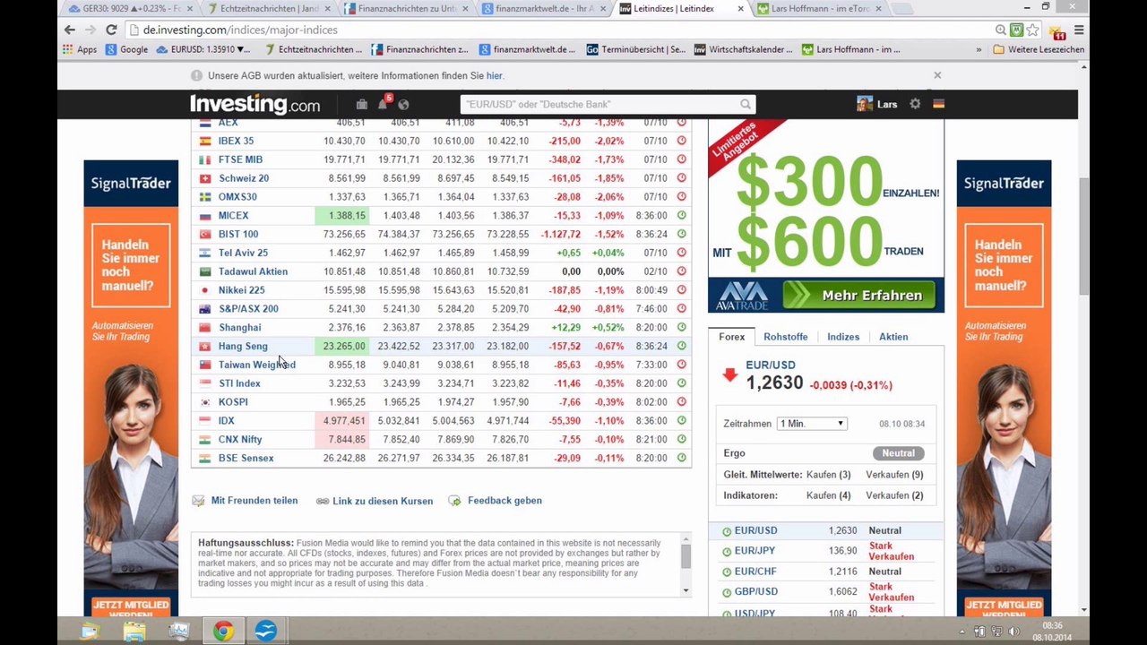This screenshot has height=645, width=1147.
Task: Switch to the Aktien tab
Action: [x=893, y=337]
